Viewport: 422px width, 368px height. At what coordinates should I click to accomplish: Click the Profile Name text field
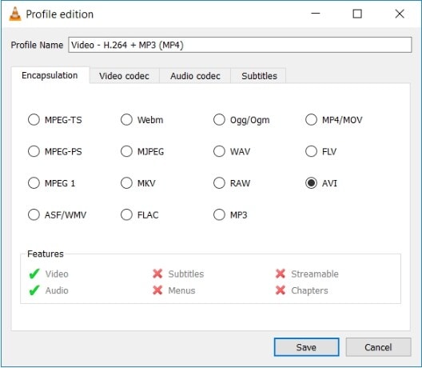pyautogui.click(x=240, y=45)
